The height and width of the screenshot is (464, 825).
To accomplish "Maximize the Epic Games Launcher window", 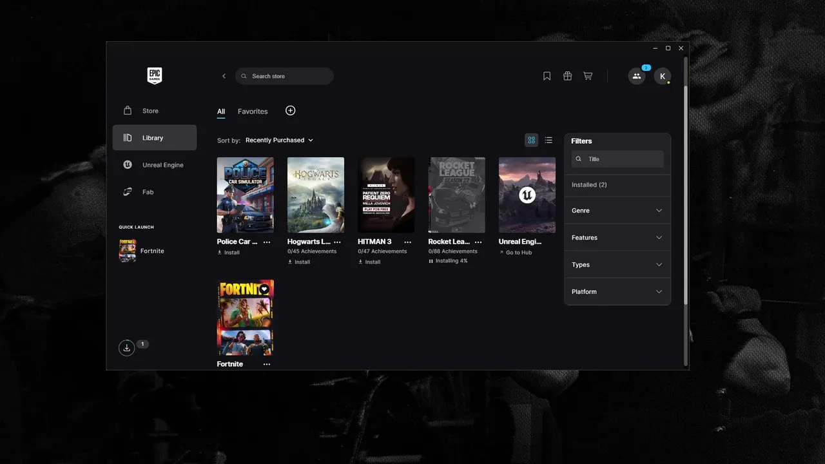I will coord(668,48).
